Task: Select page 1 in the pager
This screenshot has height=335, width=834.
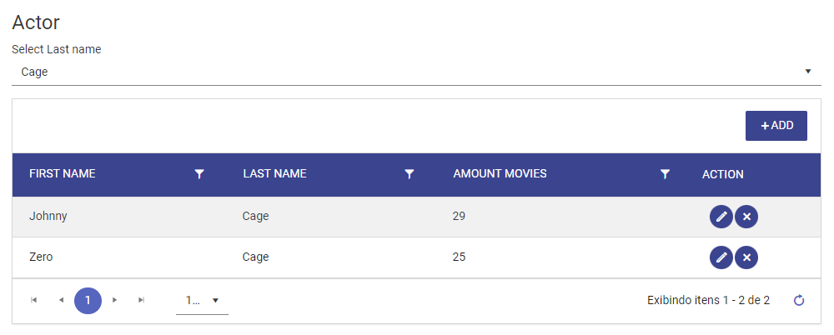Action: pyautogui.click(x=88, y=301)
